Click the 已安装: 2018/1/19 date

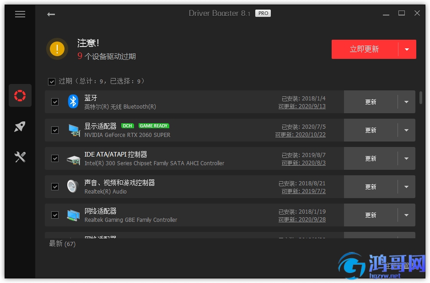point(302,212)
